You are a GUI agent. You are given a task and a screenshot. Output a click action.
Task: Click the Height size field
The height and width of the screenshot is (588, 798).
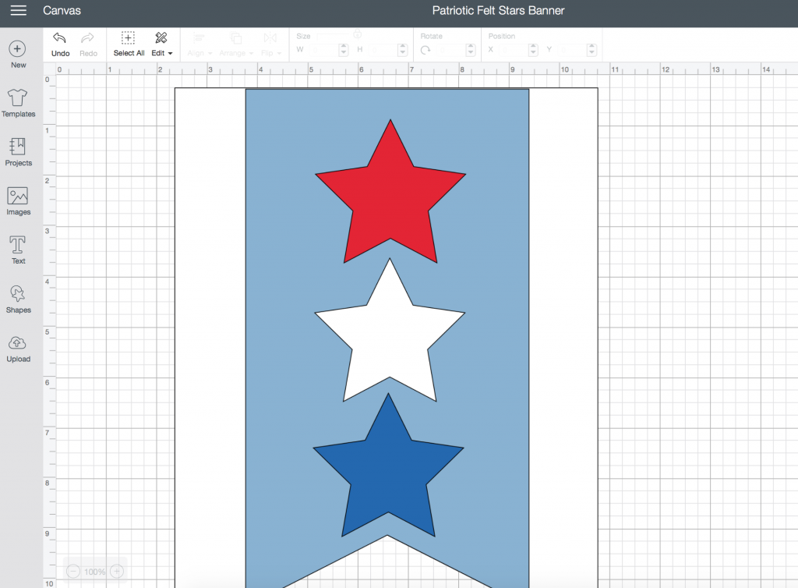point(383,50)
